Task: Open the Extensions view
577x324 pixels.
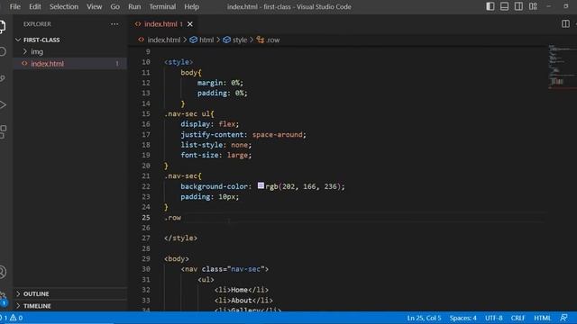Action: 3,131
